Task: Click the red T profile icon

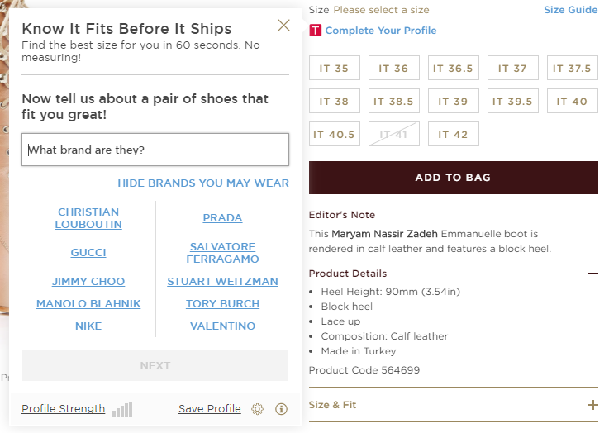Action: (x=315, y=31)
